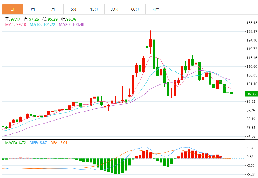Choose the 30分 timeframe tab
This screenshot has height=178, width=258.
(115, 9)
